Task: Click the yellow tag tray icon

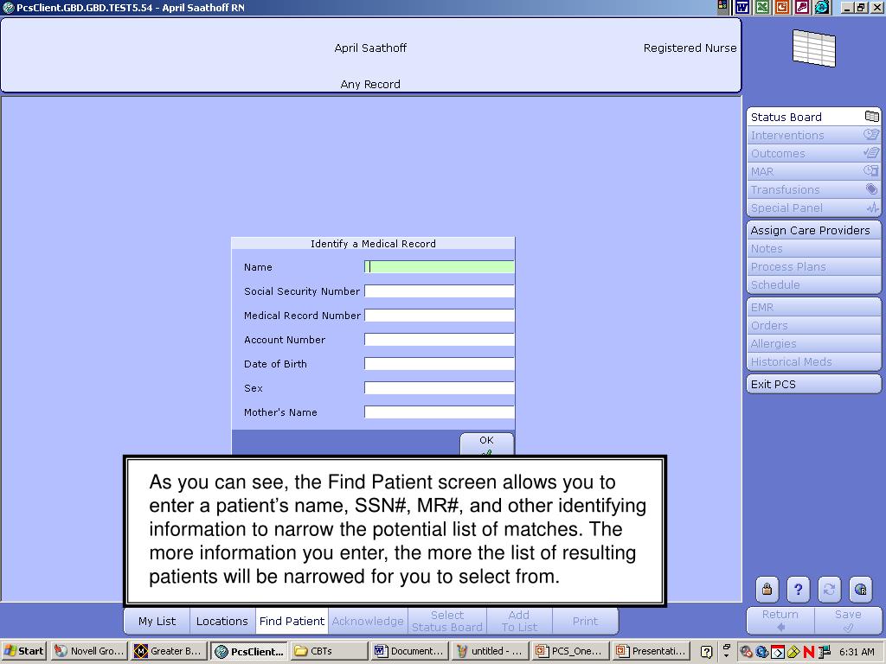Action: pos(794,652)
